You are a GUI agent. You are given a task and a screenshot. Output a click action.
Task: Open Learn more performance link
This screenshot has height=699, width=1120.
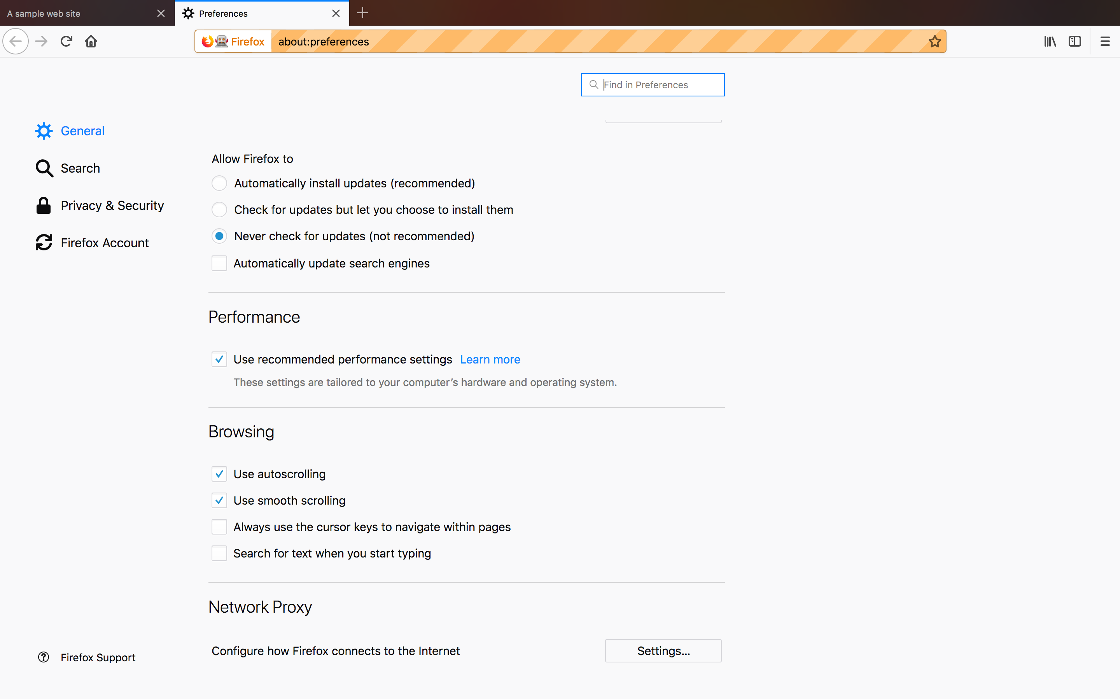pos(490,360)
